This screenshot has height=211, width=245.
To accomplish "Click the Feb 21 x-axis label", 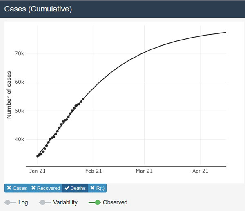I will pyautogui.click(x=93, y=171).
